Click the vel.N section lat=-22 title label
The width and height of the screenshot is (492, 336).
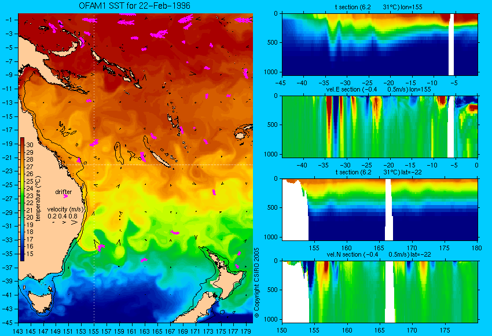point(379,254)
